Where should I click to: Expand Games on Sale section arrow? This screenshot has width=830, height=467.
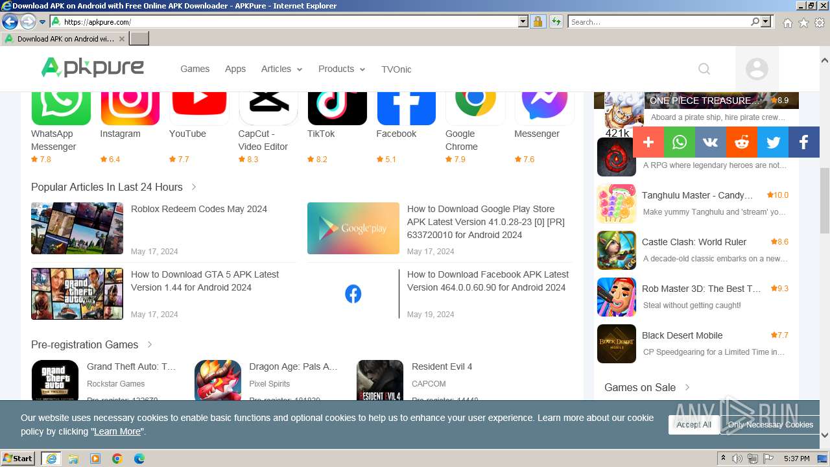click(687, 387)
